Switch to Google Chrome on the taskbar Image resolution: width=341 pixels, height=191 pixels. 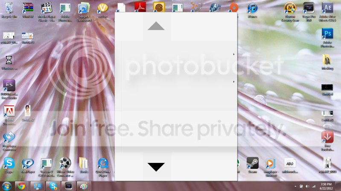pyautogui.click(x=21, y=186)
